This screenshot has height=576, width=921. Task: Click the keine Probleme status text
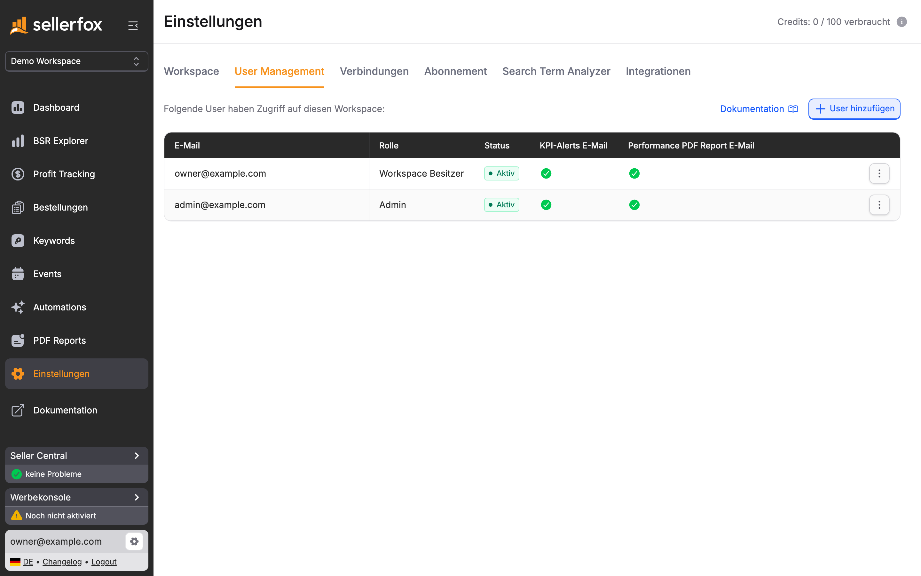[x=53, y=474]
